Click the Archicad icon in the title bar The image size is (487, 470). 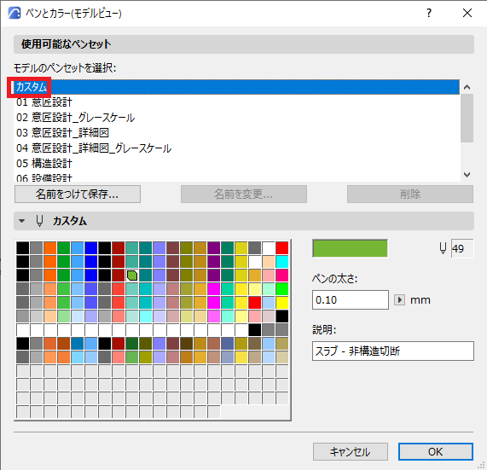(x=14, y=13)
